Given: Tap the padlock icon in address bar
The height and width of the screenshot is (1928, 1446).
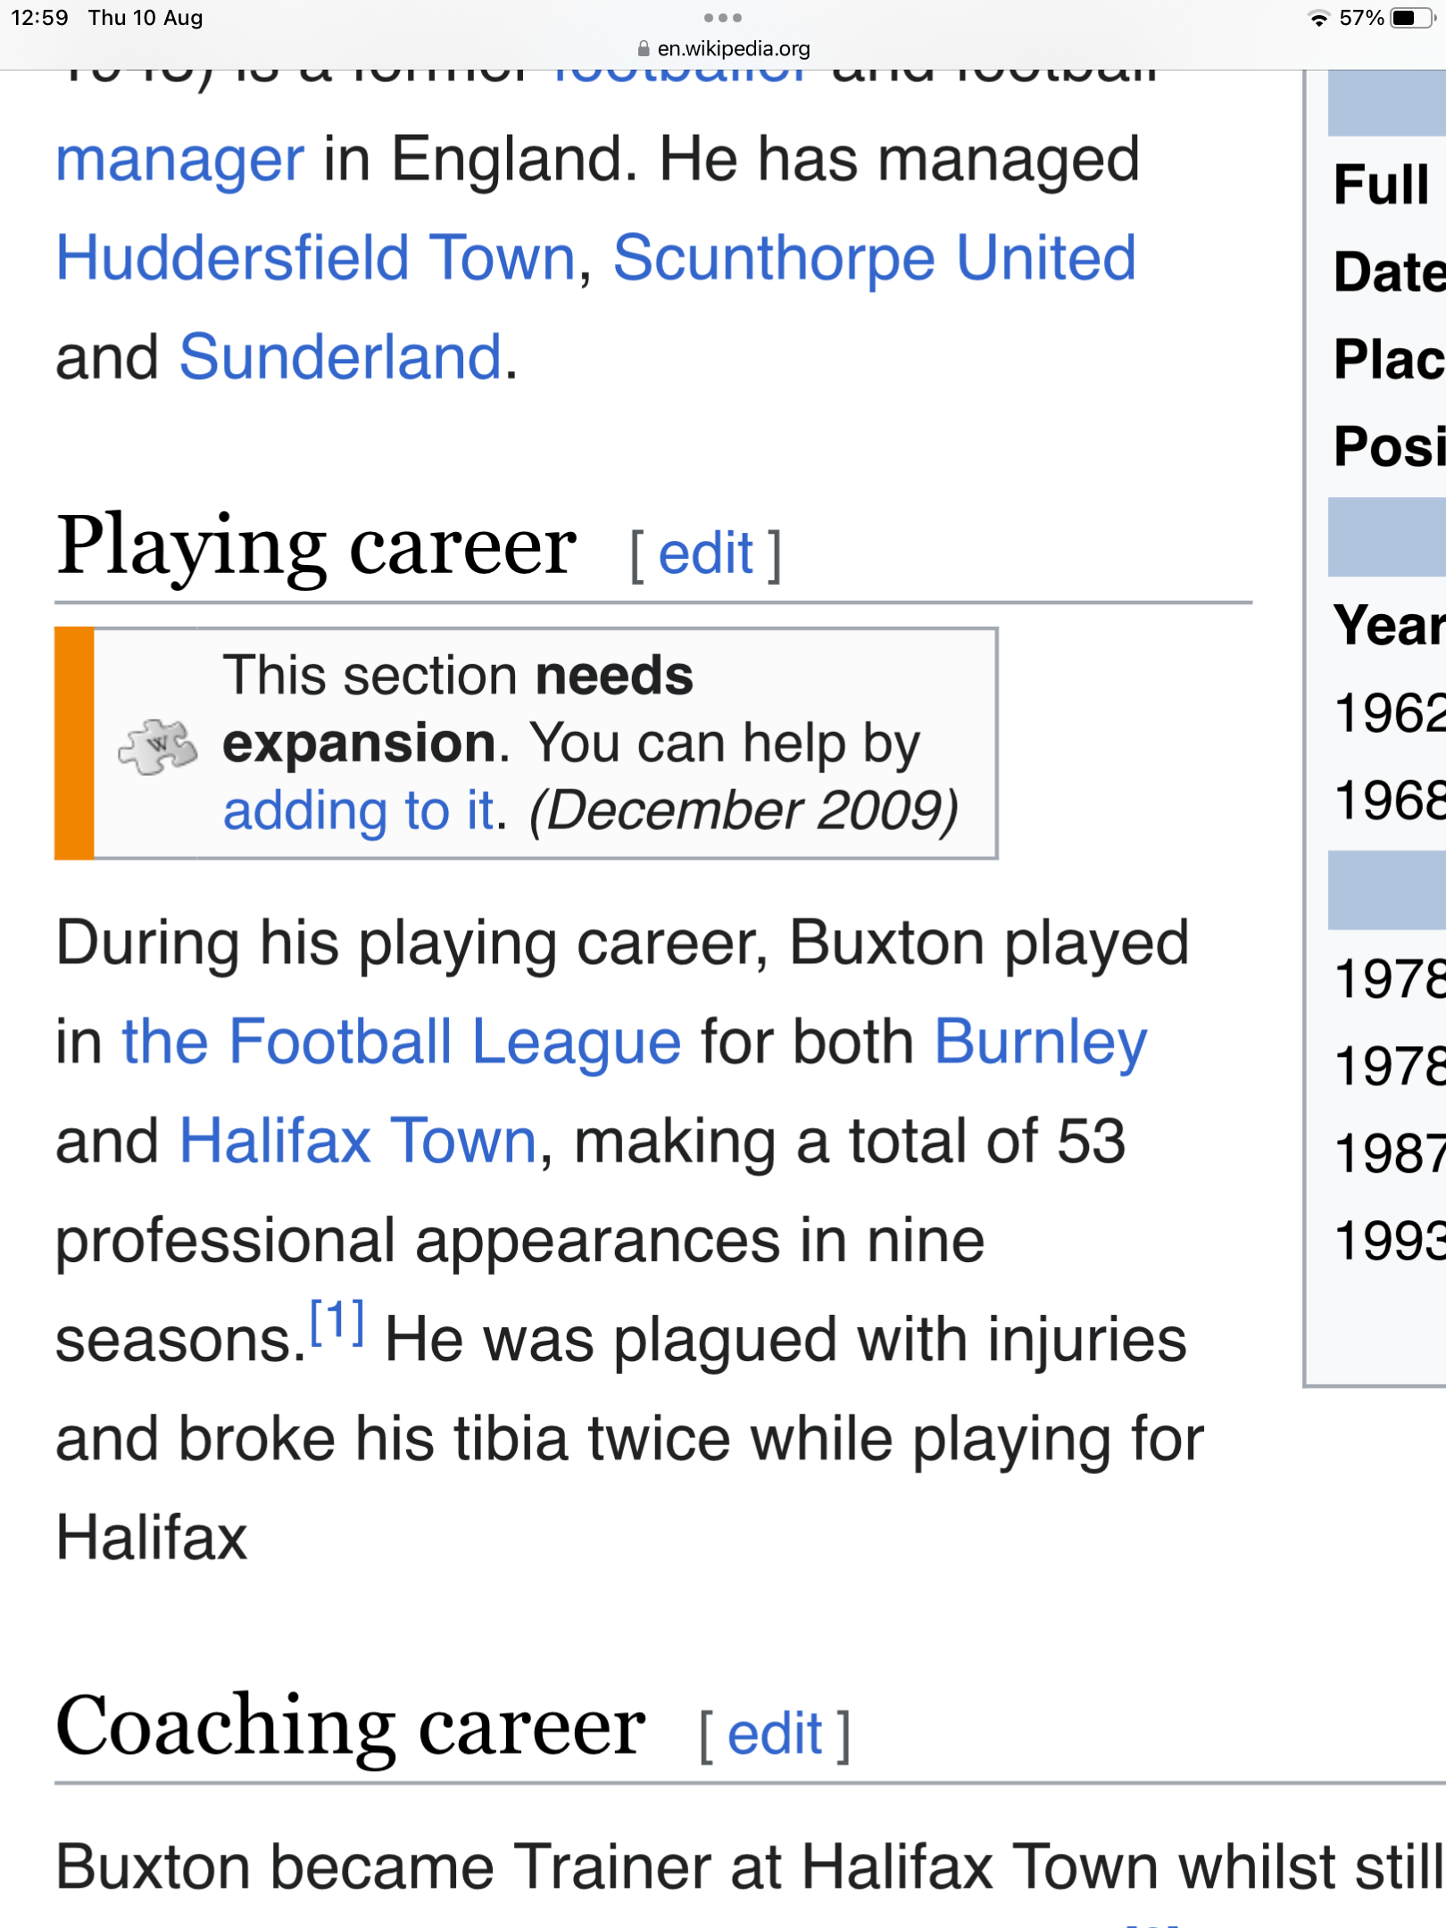Looking at the screenshot, I should 643,49.
